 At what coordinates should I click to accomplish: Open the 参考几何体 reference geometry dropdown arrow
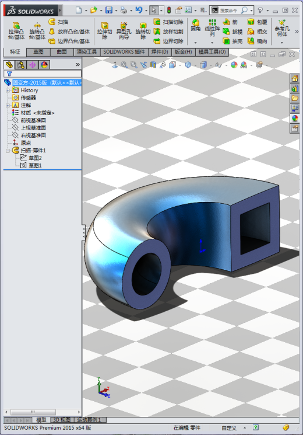pos(282,43)
